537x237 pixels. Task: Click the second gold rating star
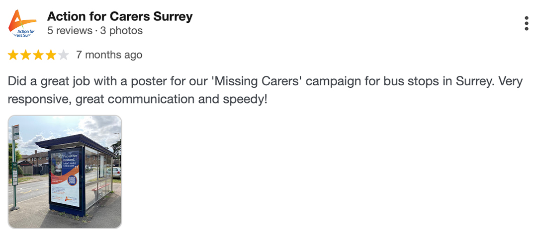tap(26, 55)
